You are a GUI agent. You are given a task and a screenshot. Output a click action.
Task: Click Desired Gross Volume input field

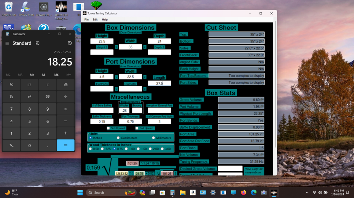pyautogui.click(x=230, y=168)
